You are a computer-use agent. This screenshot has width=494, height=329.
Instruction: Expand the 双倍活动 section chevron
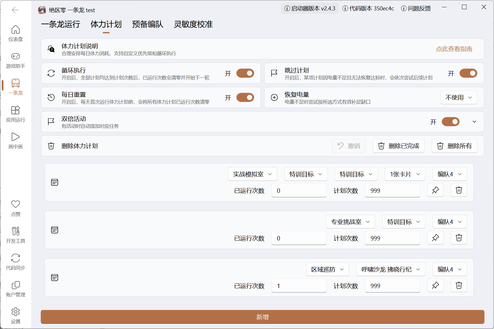pyautogui.click(x=474, y=122)
